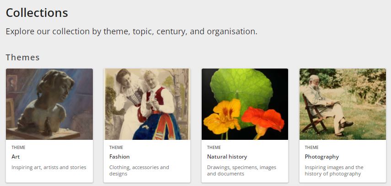Click the THEME label above Photography
Screen dimensions: 391x186
(x=312, y=148)
